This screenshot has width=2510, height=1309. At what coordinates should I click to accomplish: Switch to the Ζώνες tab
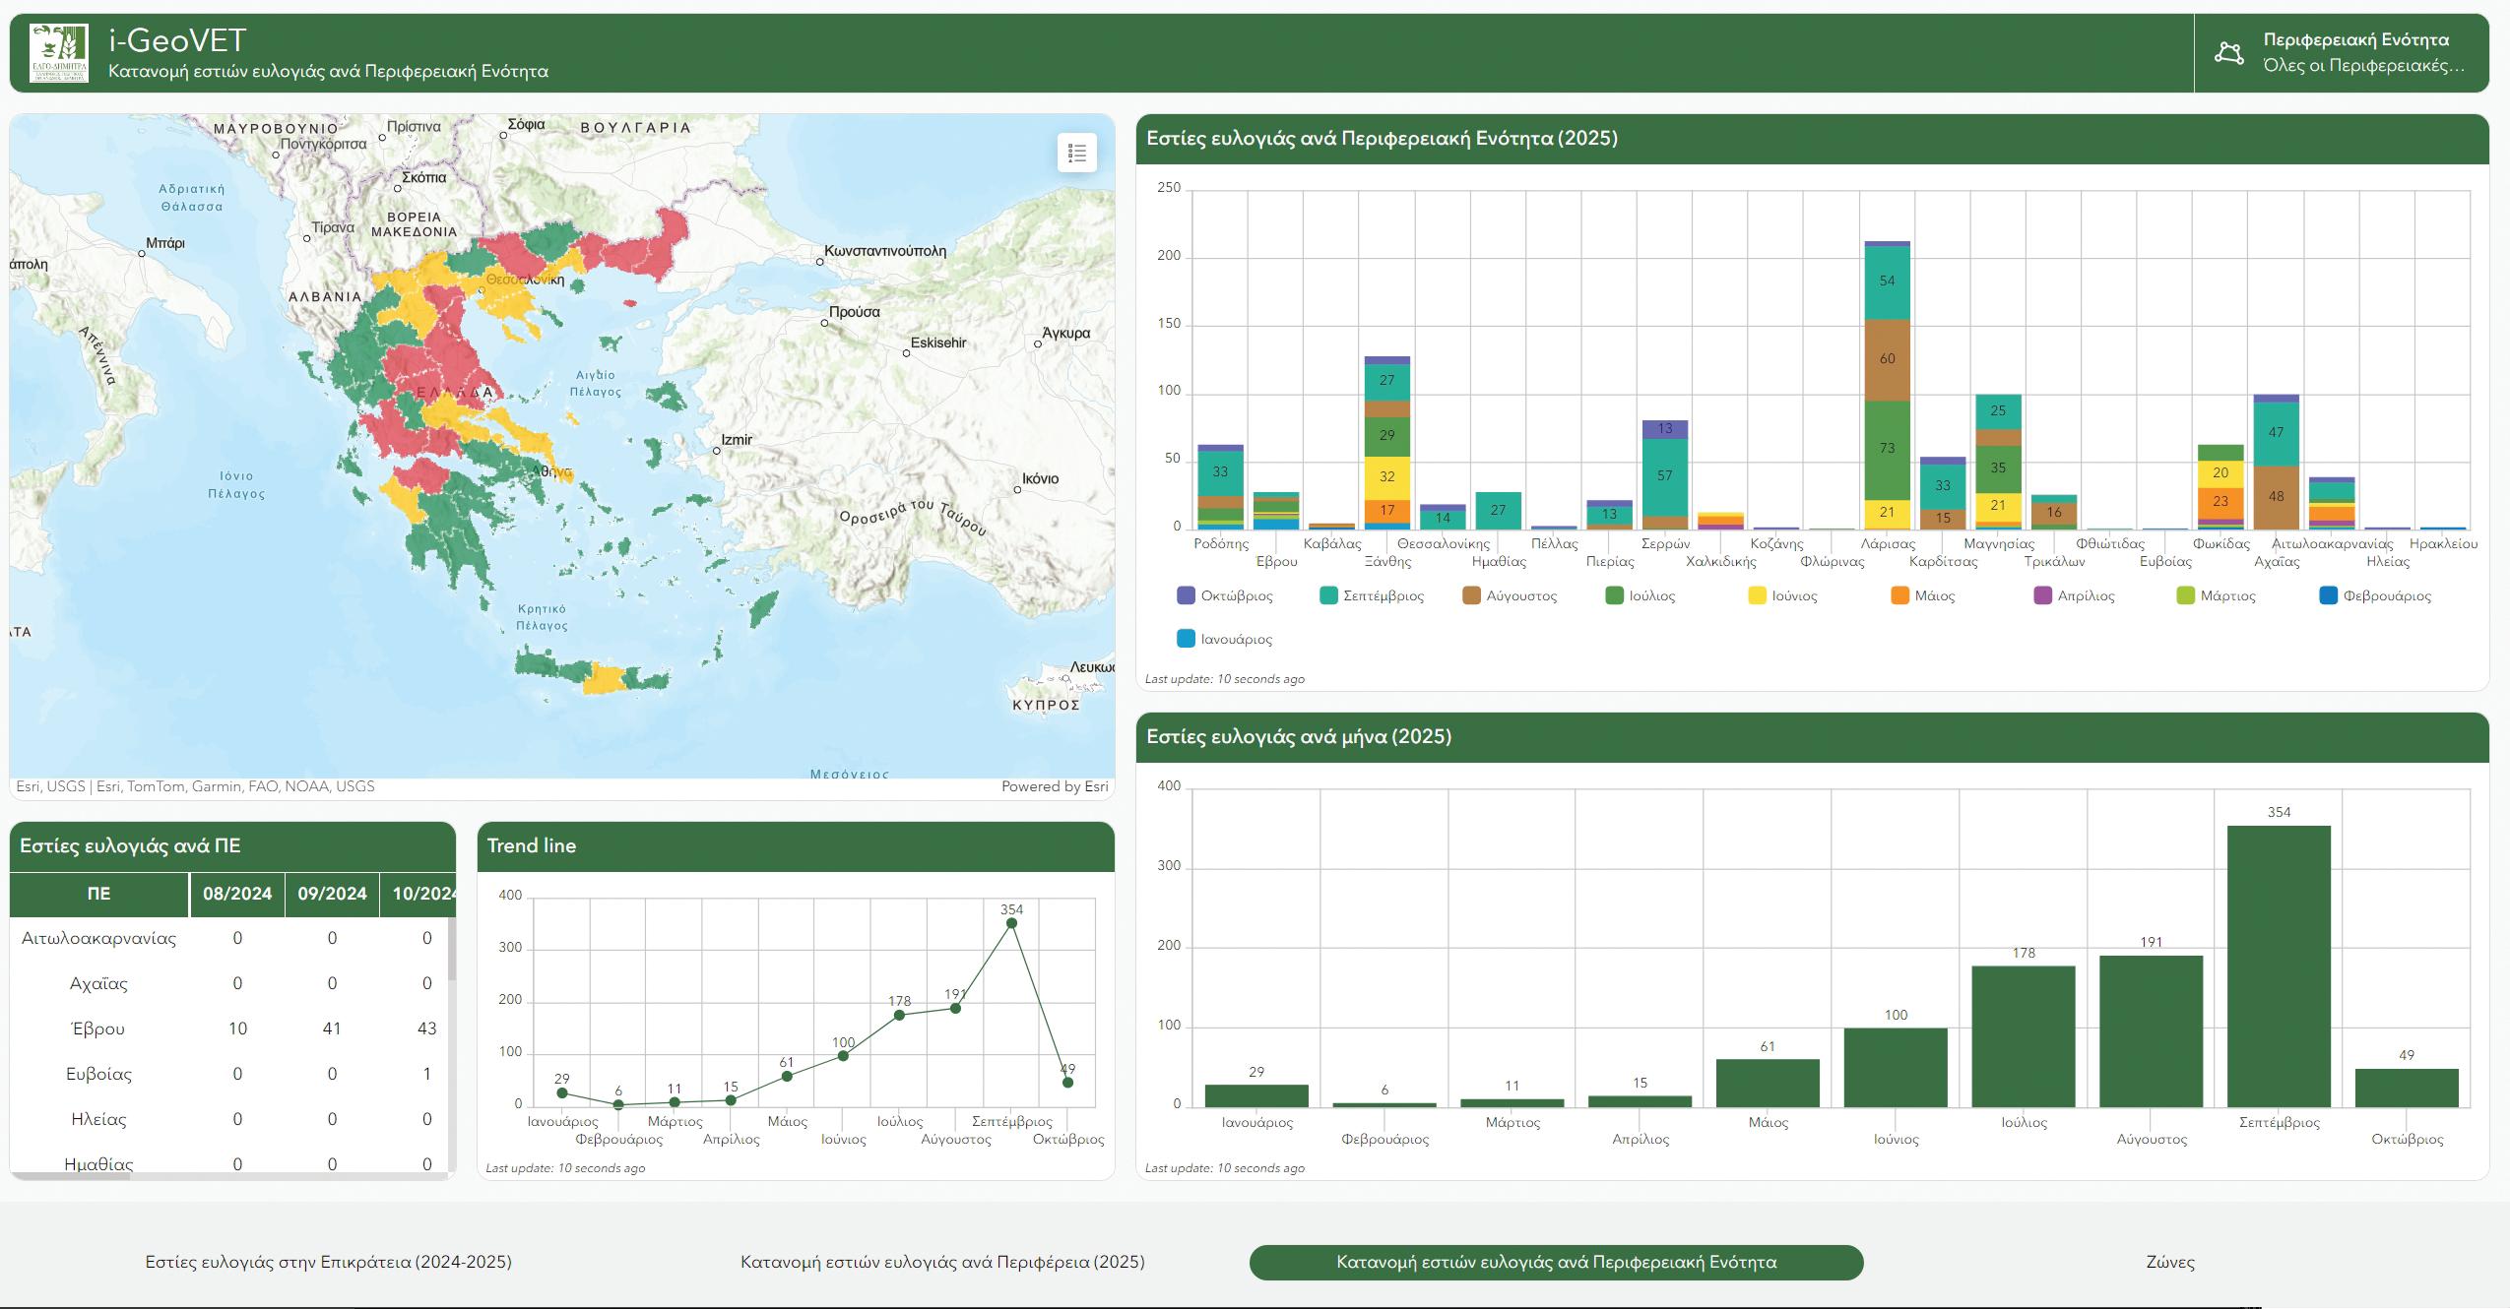pyautogui.click(x=2169, y=1262)
